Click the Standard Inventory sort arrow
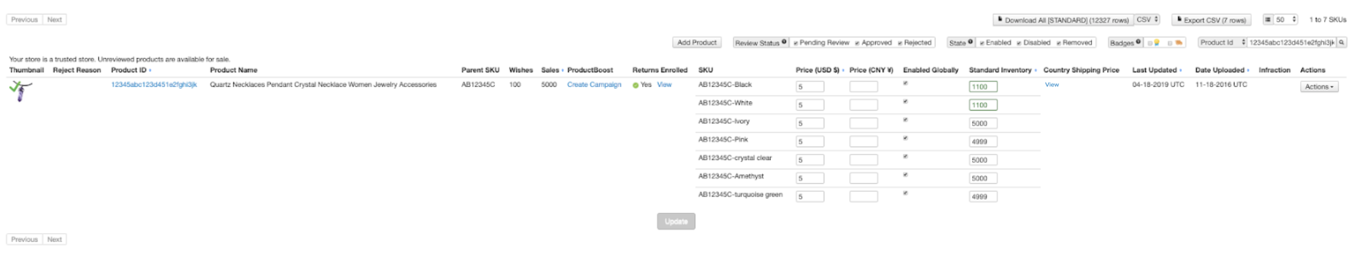This screenshot has width=1352, height=262. coord(1035,70)
